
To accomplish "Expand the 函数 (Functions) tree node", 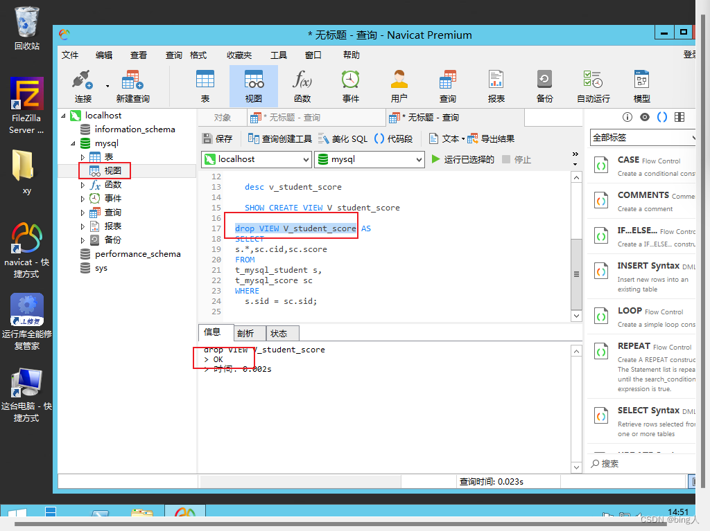I will [83, 185].
